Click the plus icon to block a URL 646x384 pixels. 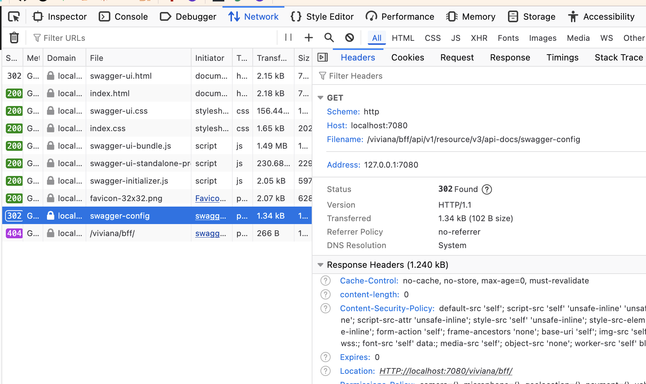308,38
